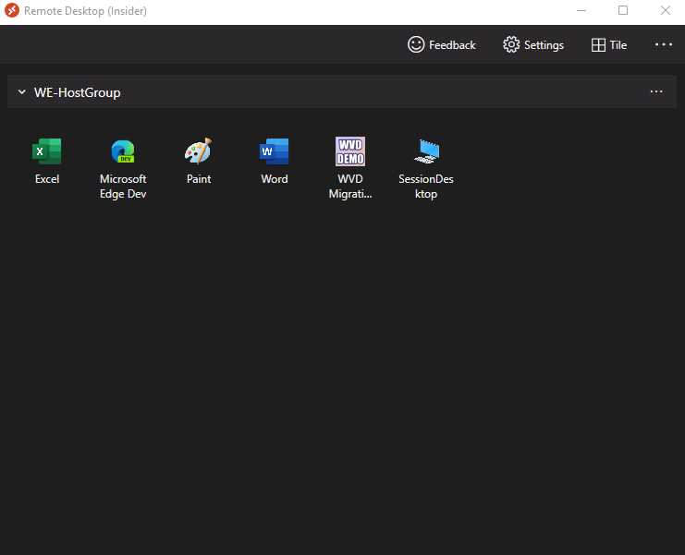Viewport: 685px width, 555px height.
Task: Start the Paint remote app
Action: [x=199, y=161]
